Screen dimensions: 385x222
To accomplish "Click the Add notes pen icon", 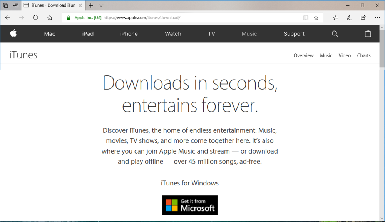I will [x=349, y=18].
